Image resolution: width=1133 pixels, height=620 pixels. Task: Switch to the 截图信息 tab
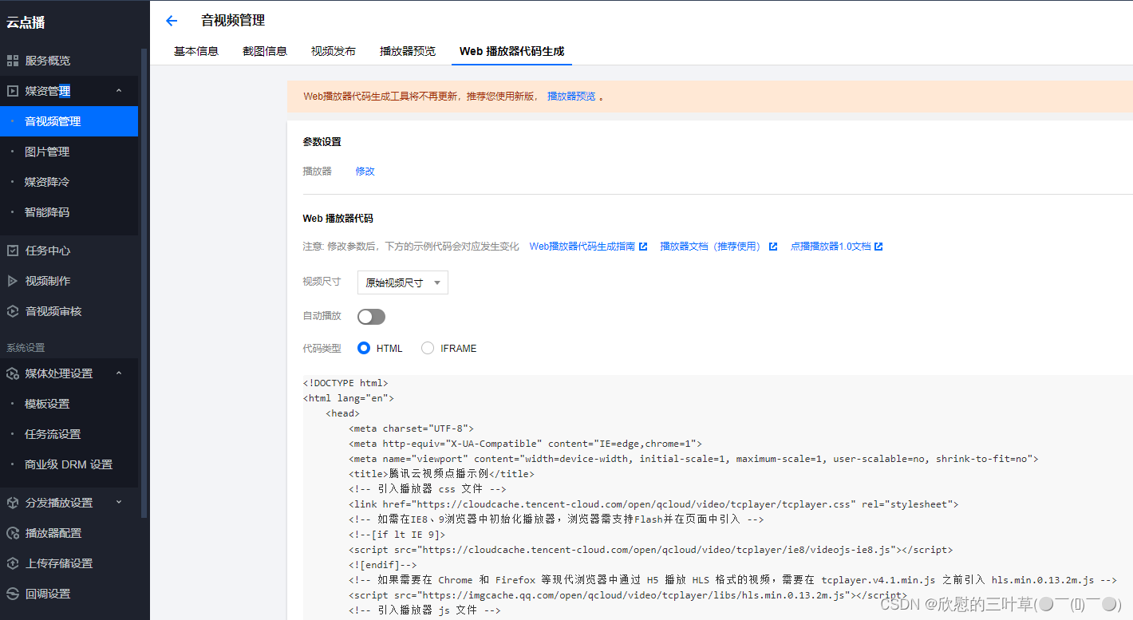point(265,51)
